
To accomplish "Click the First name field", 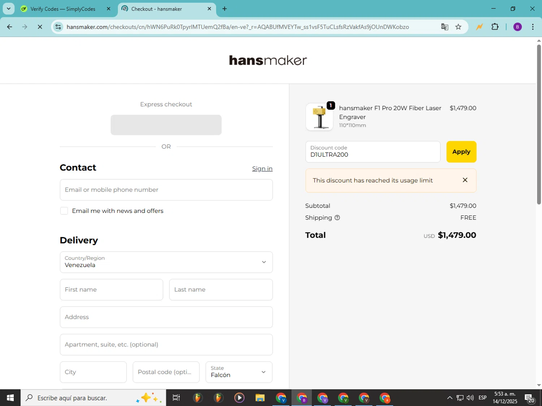I will [111, 289].
